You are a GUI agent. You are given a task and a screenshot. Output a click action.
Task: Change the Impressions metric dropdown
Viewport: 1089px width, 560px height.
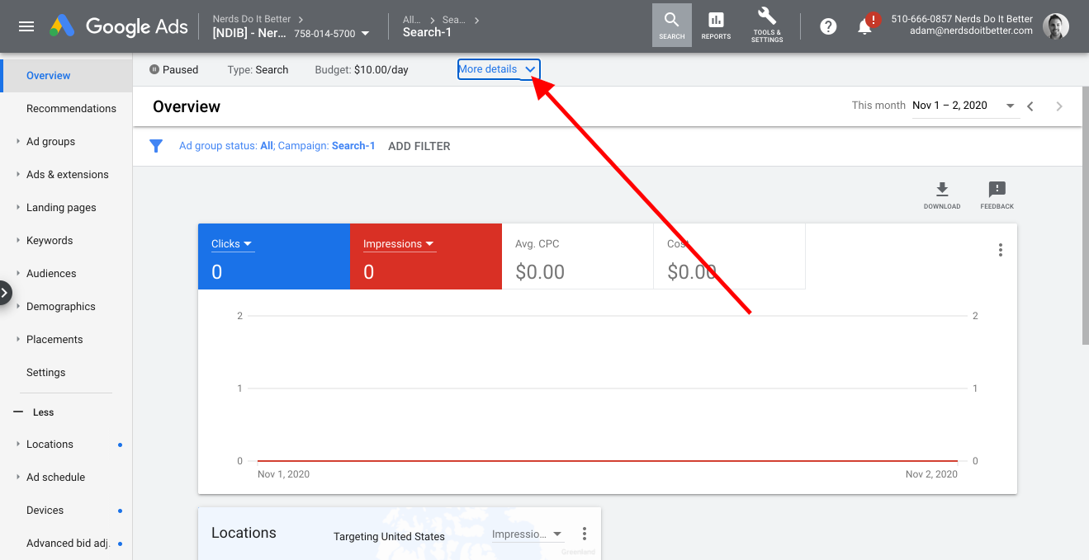(x=400, y=244)
